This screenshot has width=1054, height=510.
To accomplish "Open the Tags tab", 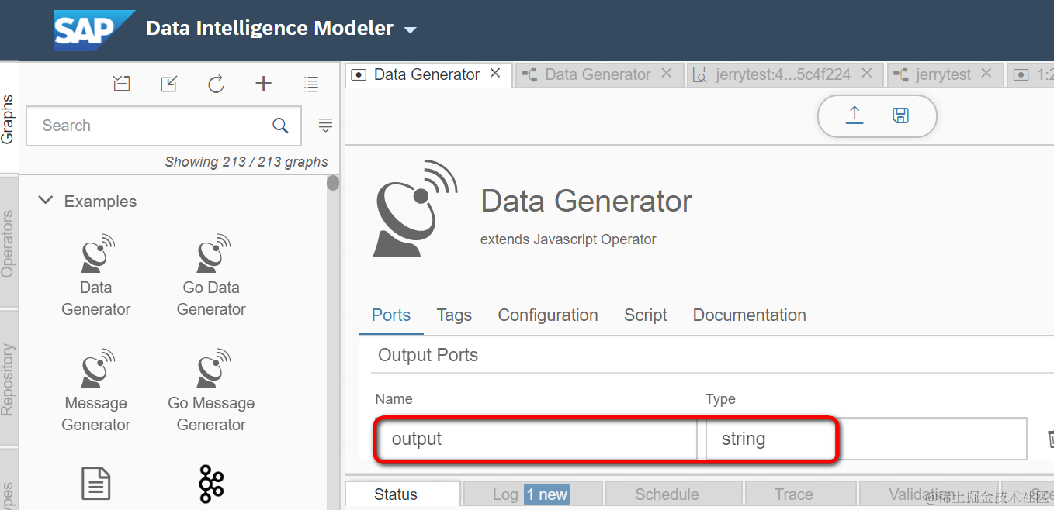I will coord(454,315).
